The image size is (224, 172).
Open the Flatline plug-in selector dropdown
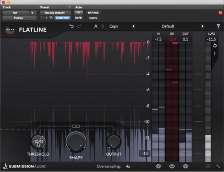click(x=20, y=18)
